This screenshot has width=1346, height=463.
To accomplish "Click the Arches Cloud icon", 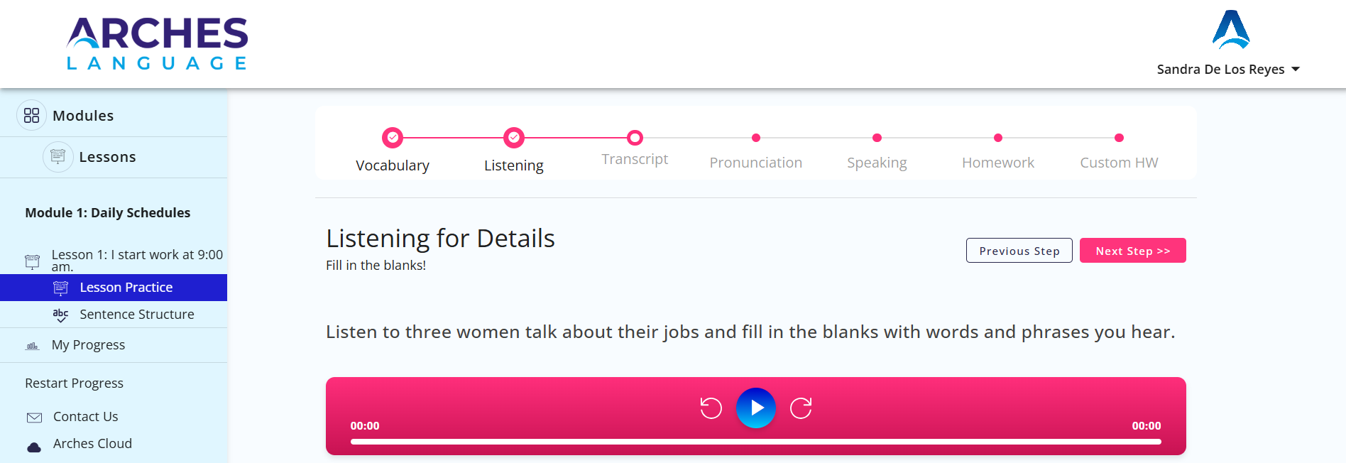I will coord(34,447).
